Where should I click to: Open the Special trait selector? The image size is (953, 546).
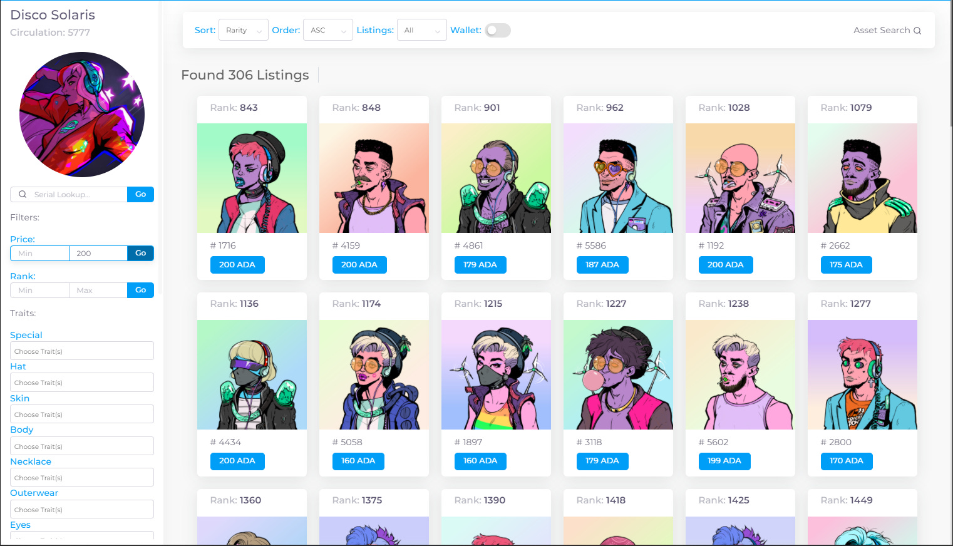pyautogui.click(x=82, y=351)
